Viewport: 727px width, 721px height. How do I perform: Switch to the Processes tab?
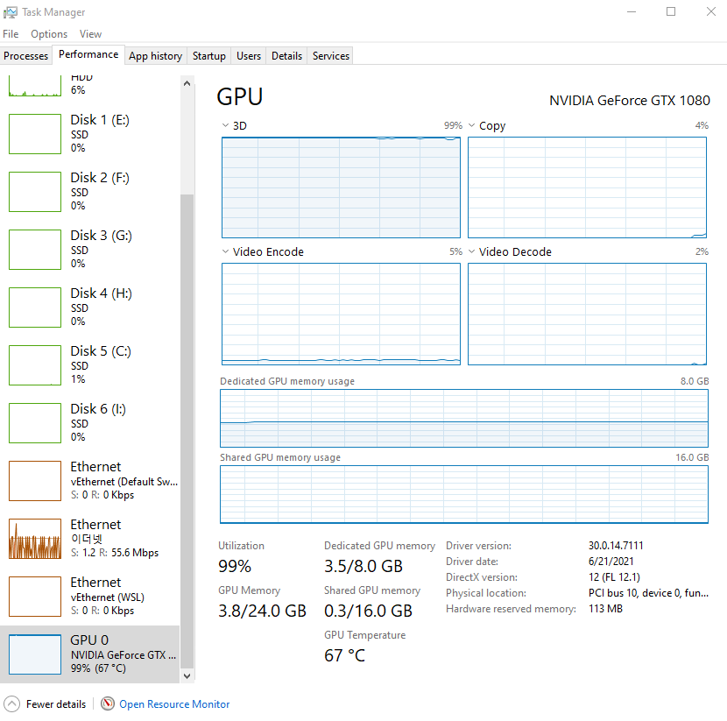(x=26, y=56)
